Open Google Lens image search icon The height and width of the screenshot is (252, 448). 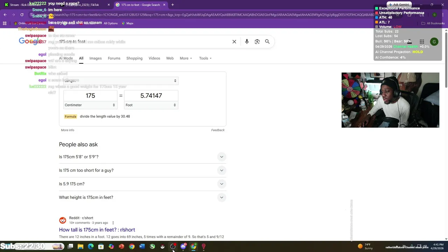pos(257,42)
